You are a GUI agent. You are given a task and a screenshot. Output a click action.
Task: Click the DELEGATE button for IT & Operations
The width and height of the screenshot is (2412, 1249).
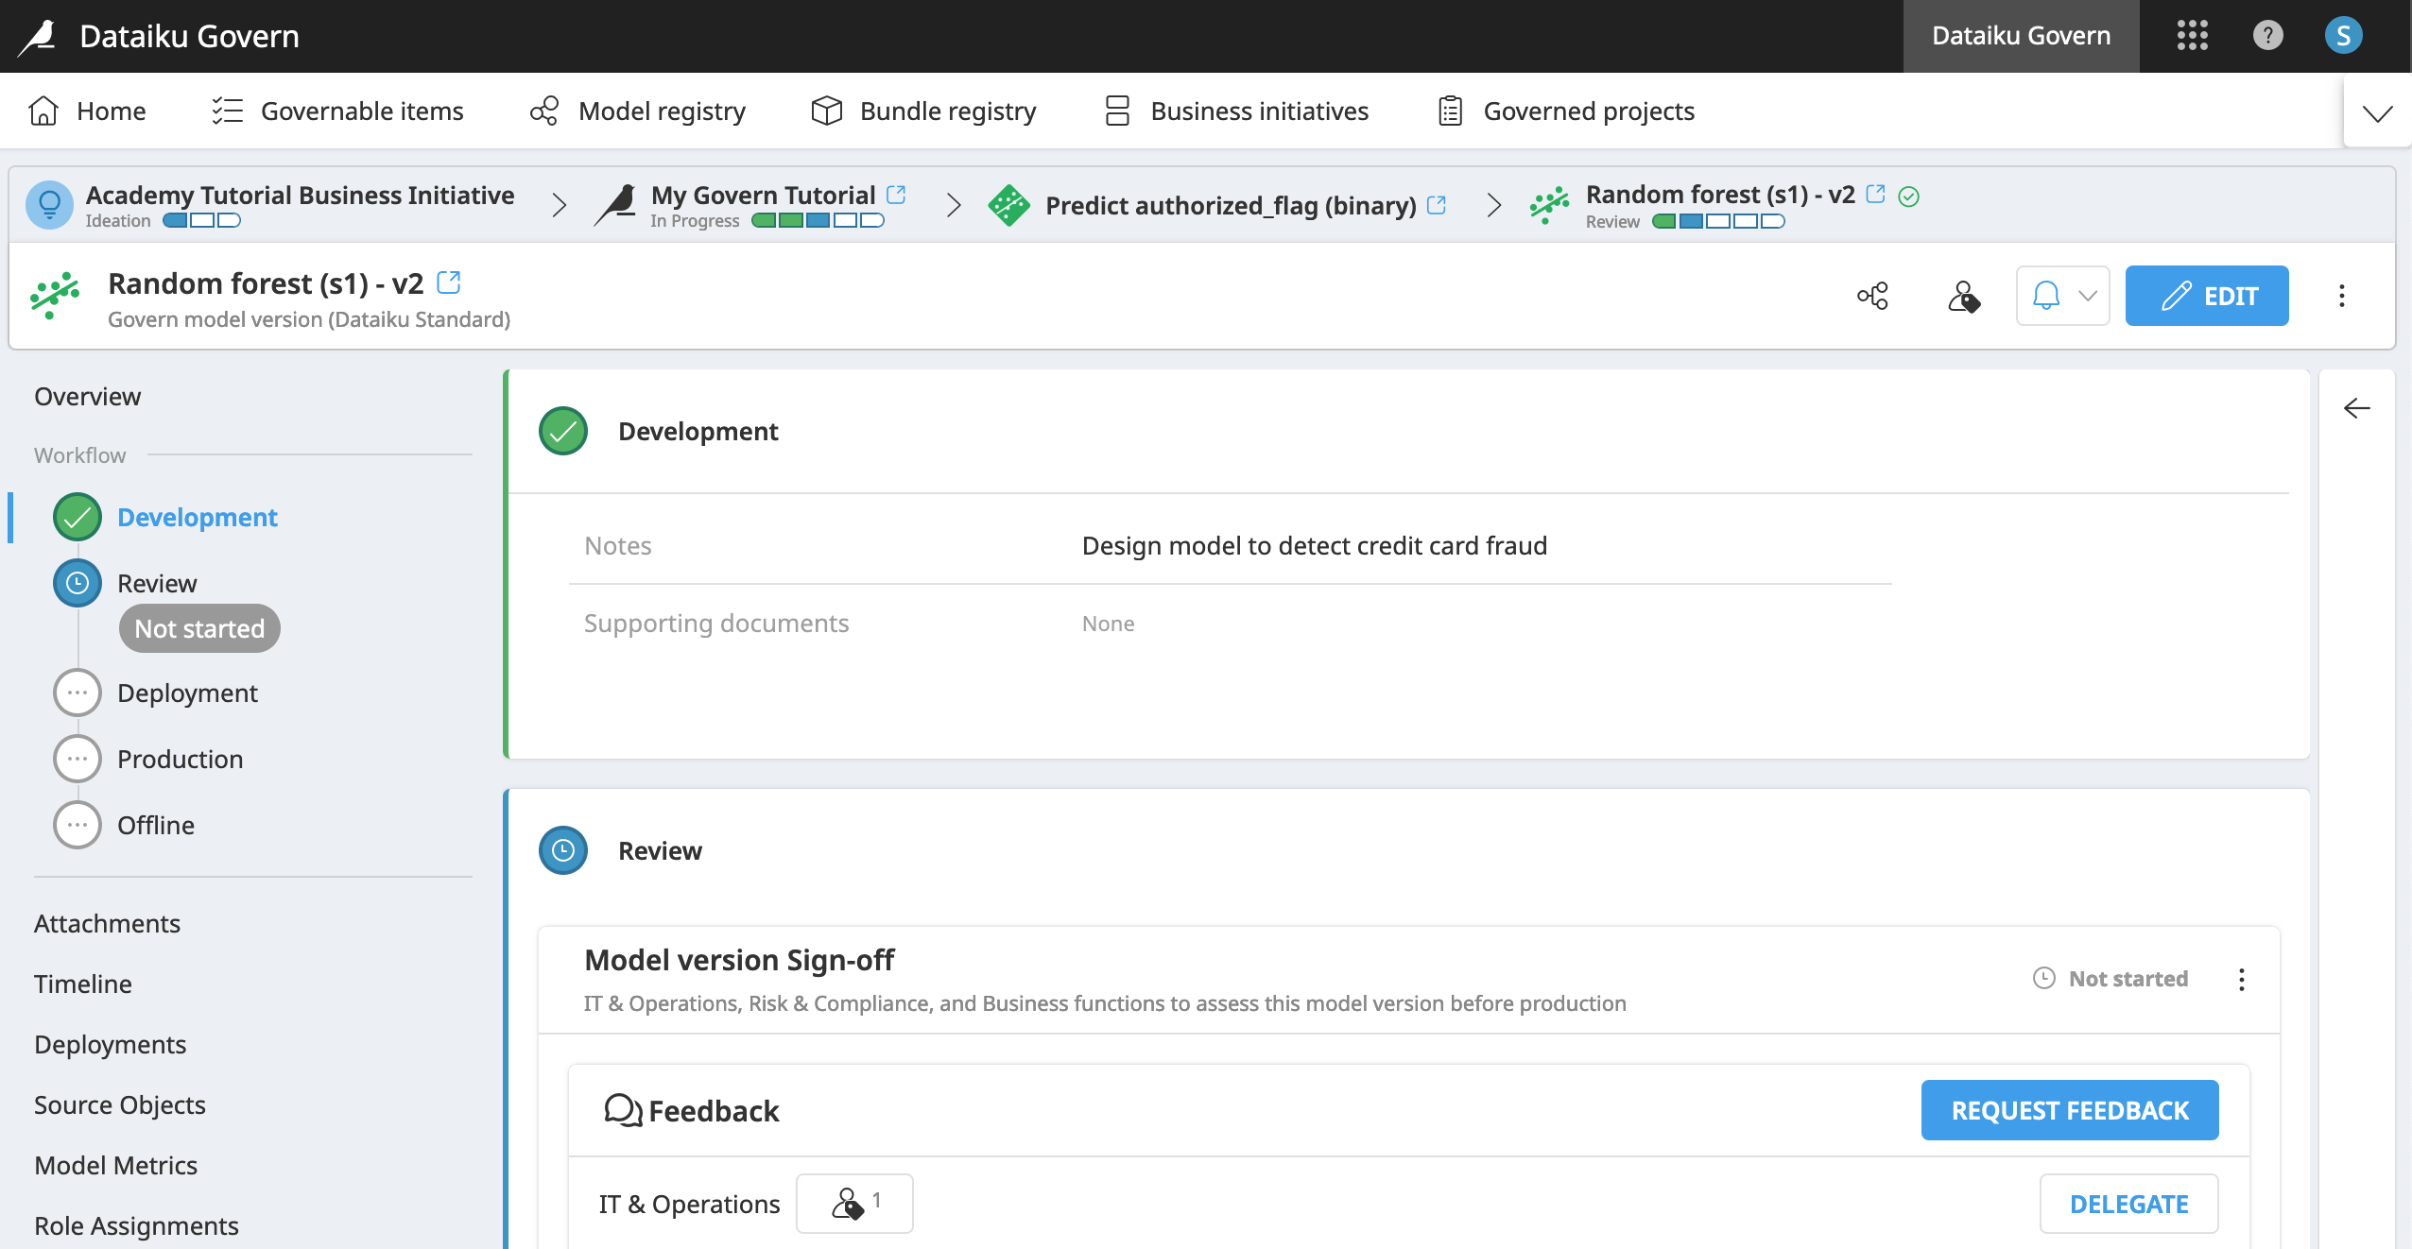point(2128,1204)
